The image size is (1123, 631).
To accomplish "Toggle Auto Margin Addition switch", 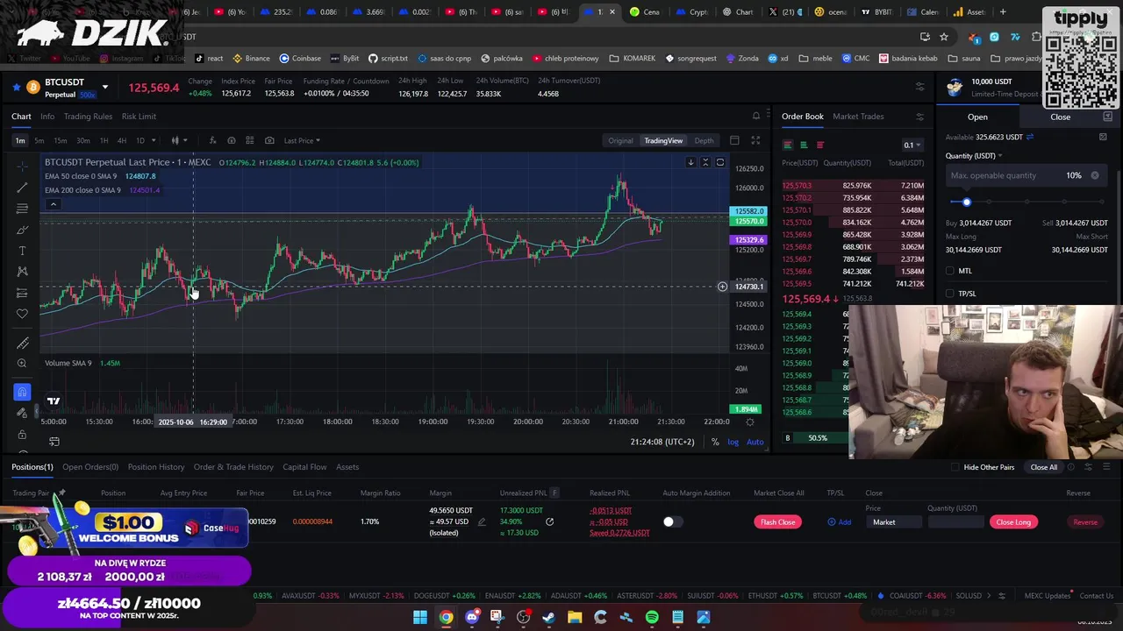I will [672, 521].
